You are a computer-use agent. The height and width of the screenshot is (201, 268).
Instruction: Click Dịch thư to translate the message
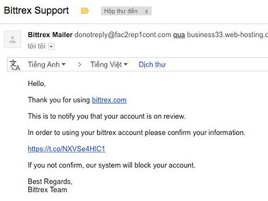pos(152,65)
